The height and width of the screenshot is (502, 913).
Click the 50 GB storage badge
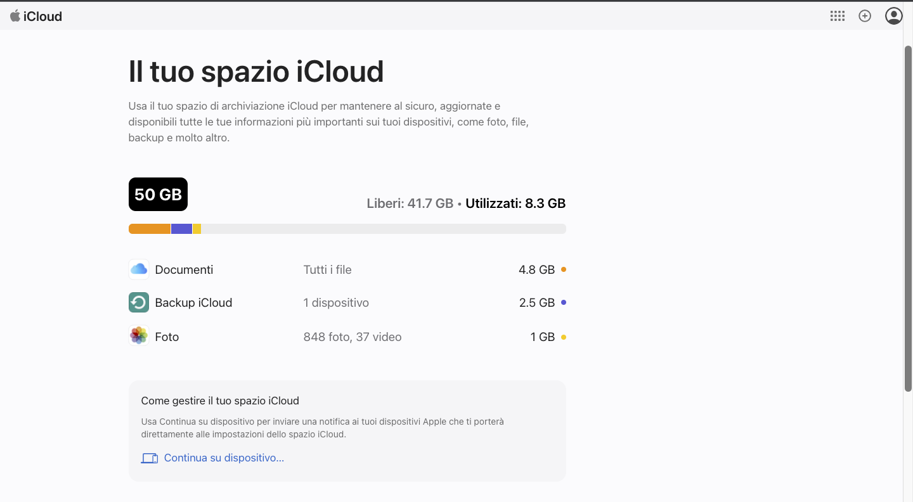[x=158, y=194]
